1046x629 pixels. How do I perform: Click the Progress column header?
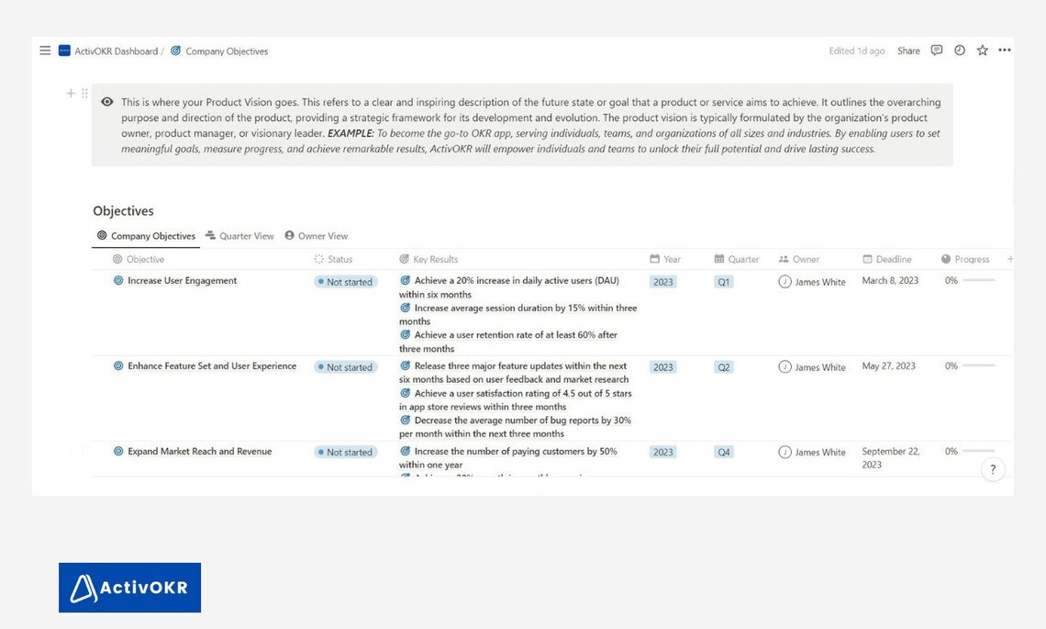click(x=965, y=259)
